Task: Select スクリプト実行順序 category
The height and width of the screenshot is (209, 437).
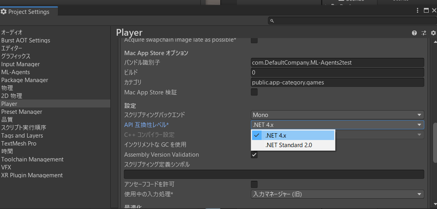Action: [55, 127]
